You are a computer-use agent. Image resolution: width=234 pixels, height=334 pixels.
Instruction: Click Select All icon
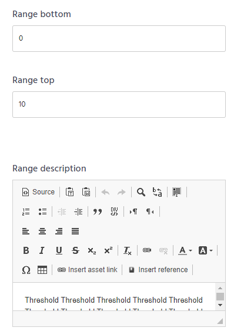click(176, 192)
